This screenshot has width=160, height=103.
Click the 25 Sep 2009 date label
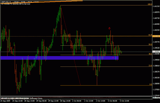[x=5, y=101]
